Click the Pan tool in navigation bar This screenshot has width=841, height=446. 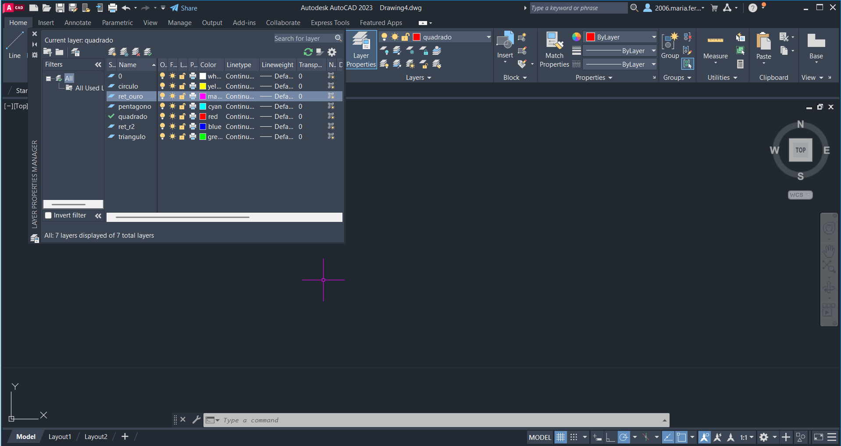(x=829, y=251)
